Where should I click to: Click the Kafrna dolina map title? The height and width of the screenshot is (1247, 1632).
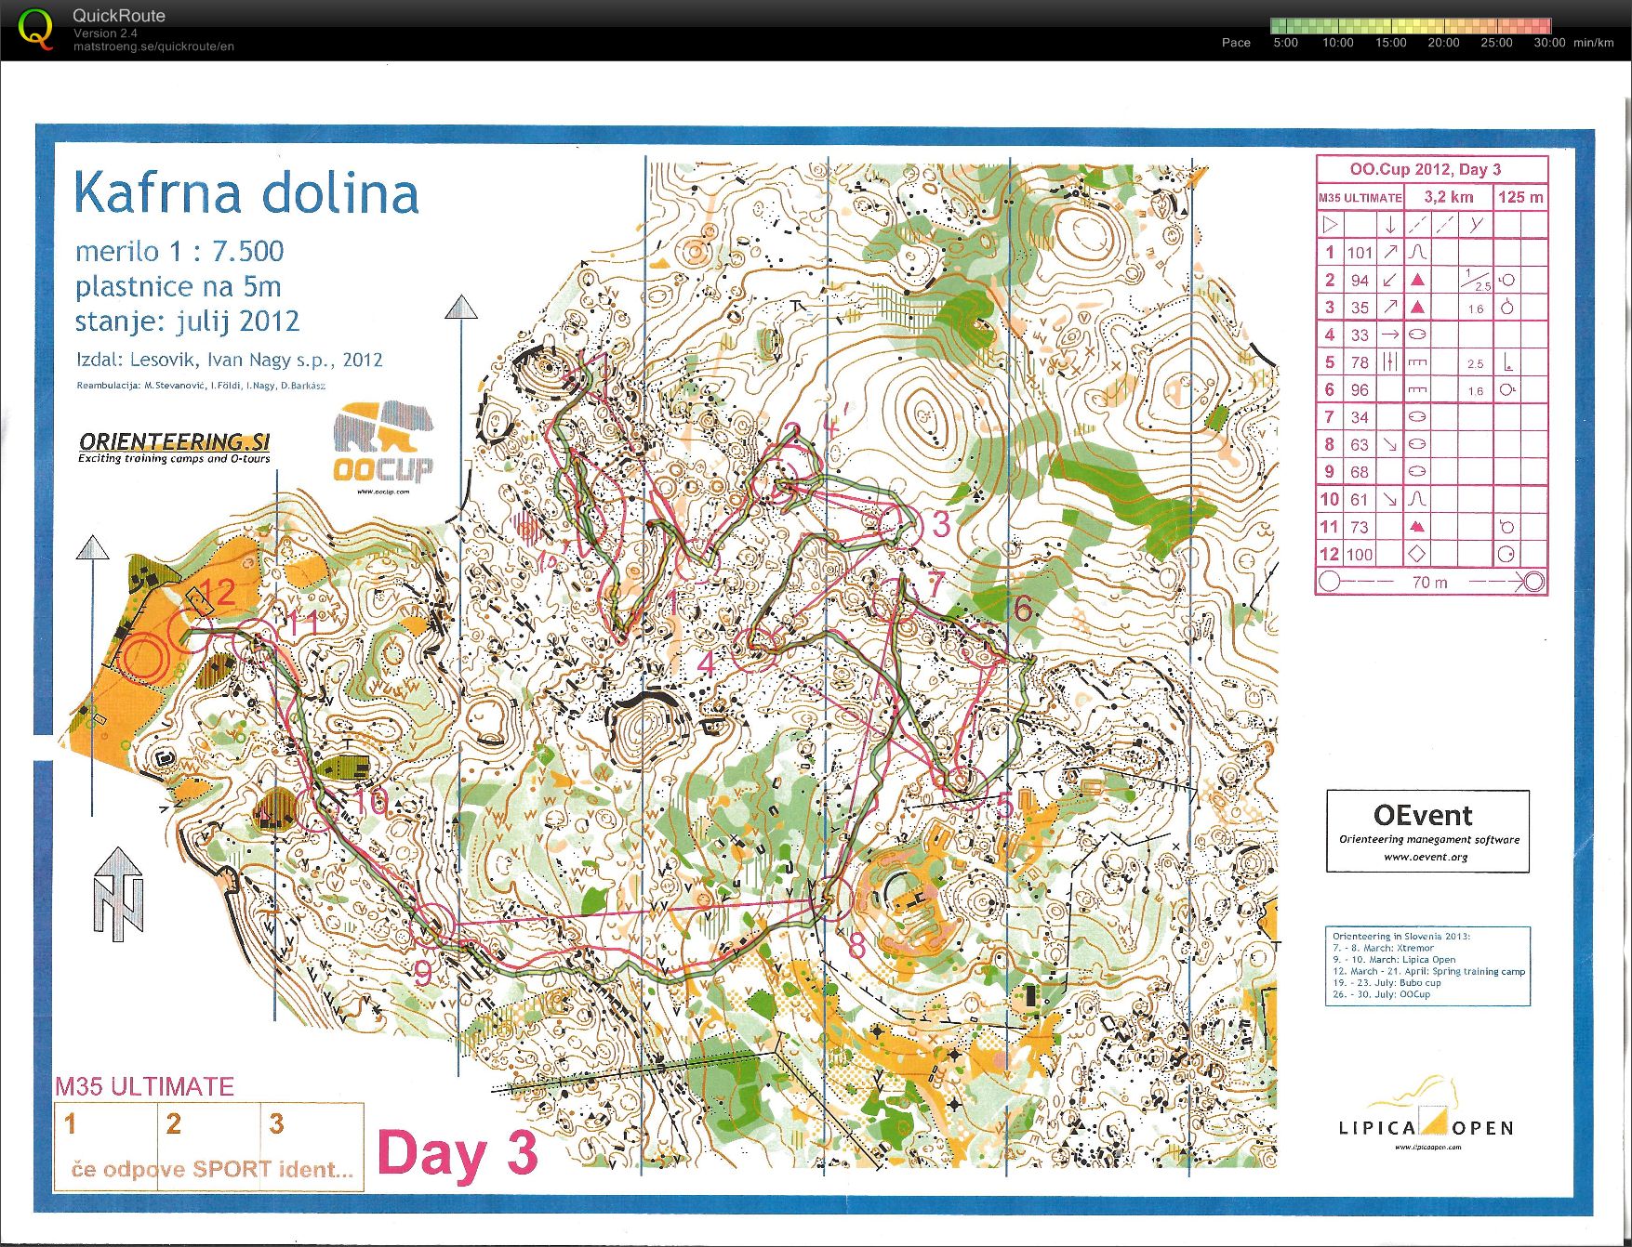click(246, 193)
